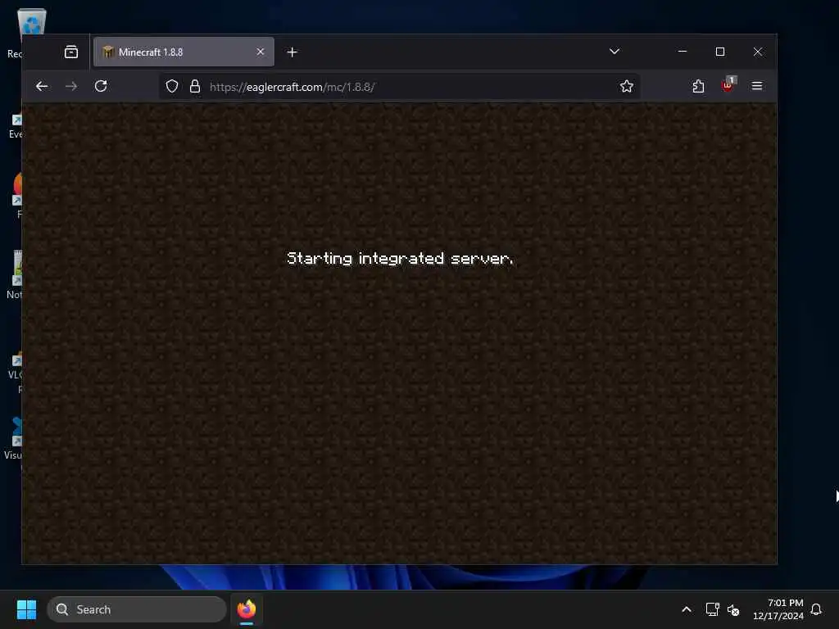This screenshot has height=629, width=839.
Task: Open network status tray icon
Action: pyautogui.click(x=712, y=609)
